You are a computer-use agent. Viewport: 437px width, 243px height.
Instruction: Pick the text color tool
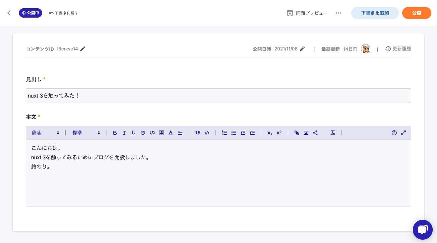tap(171, 133)
